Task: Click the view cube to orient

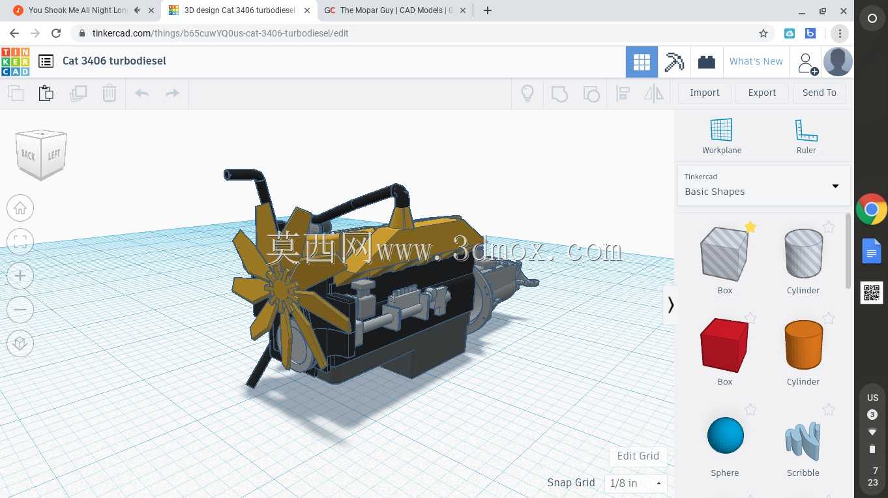Action: pos(42,155)
